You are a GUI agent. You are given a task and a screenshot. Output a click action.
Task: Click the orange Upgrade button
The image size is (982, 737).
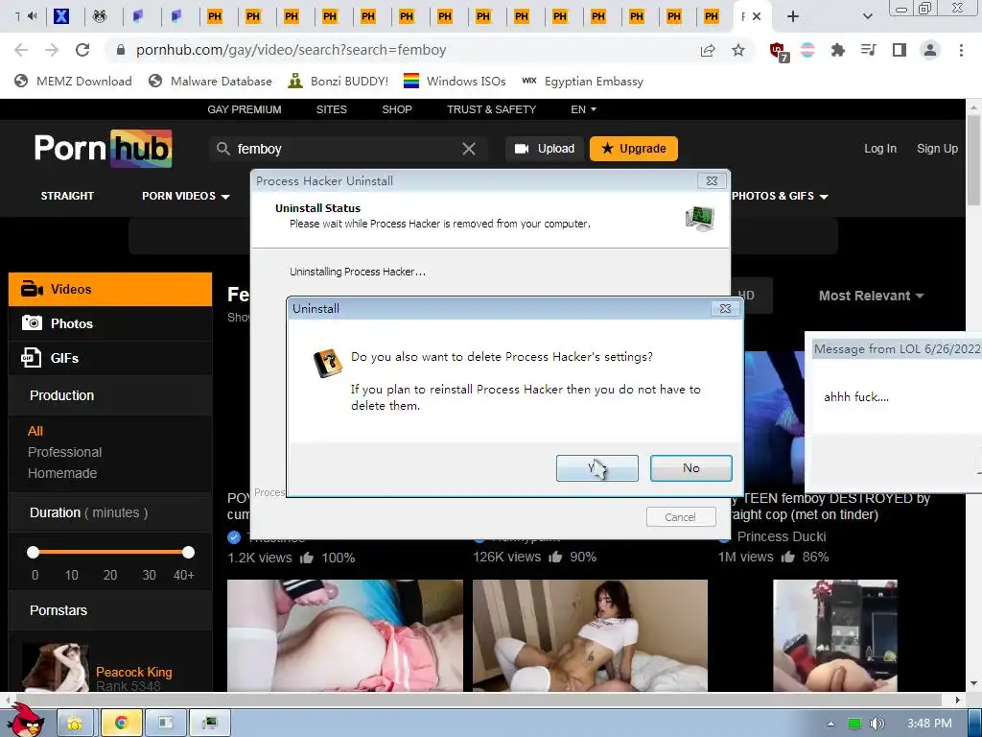(633, 149)
